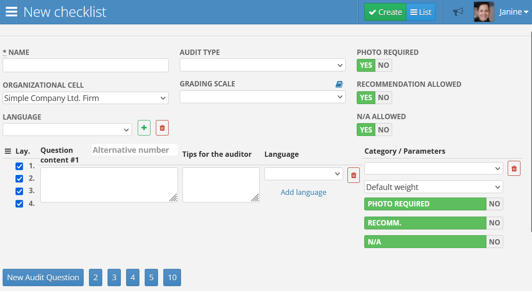This screenshot has width=532, height=291.
Task: Open the Audit Type dropdown
Action: tap(262, 65)
